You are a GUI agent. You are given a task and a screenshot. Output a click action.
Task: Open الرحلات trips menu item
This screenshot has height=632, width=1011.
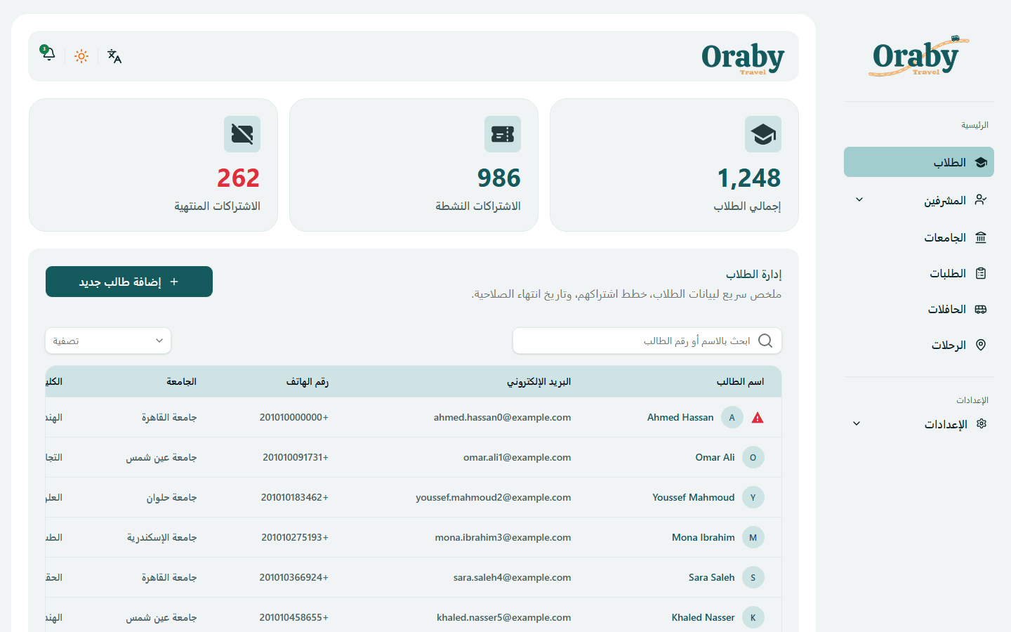pyautogui.click(x=919, y=345)
